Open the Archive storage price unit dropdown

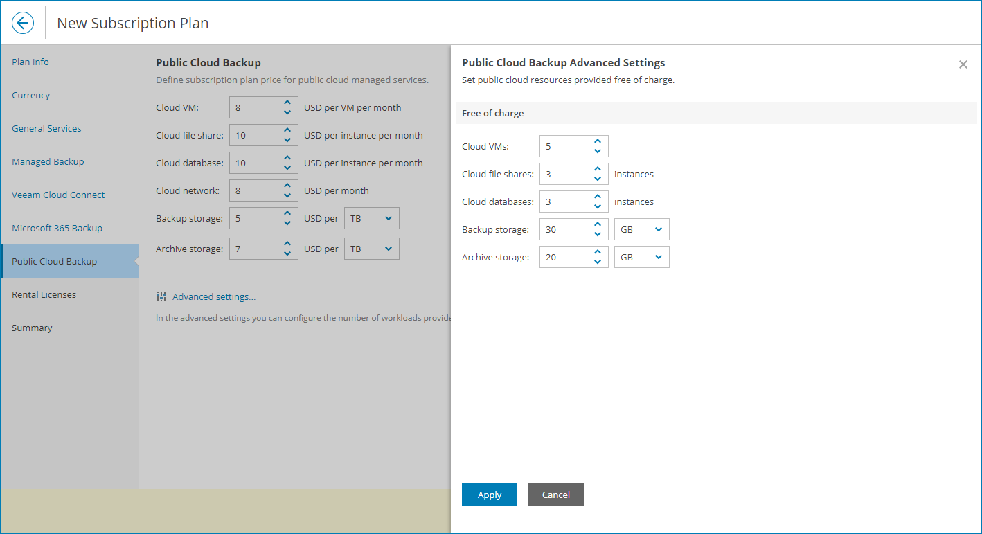coord(372,248)
